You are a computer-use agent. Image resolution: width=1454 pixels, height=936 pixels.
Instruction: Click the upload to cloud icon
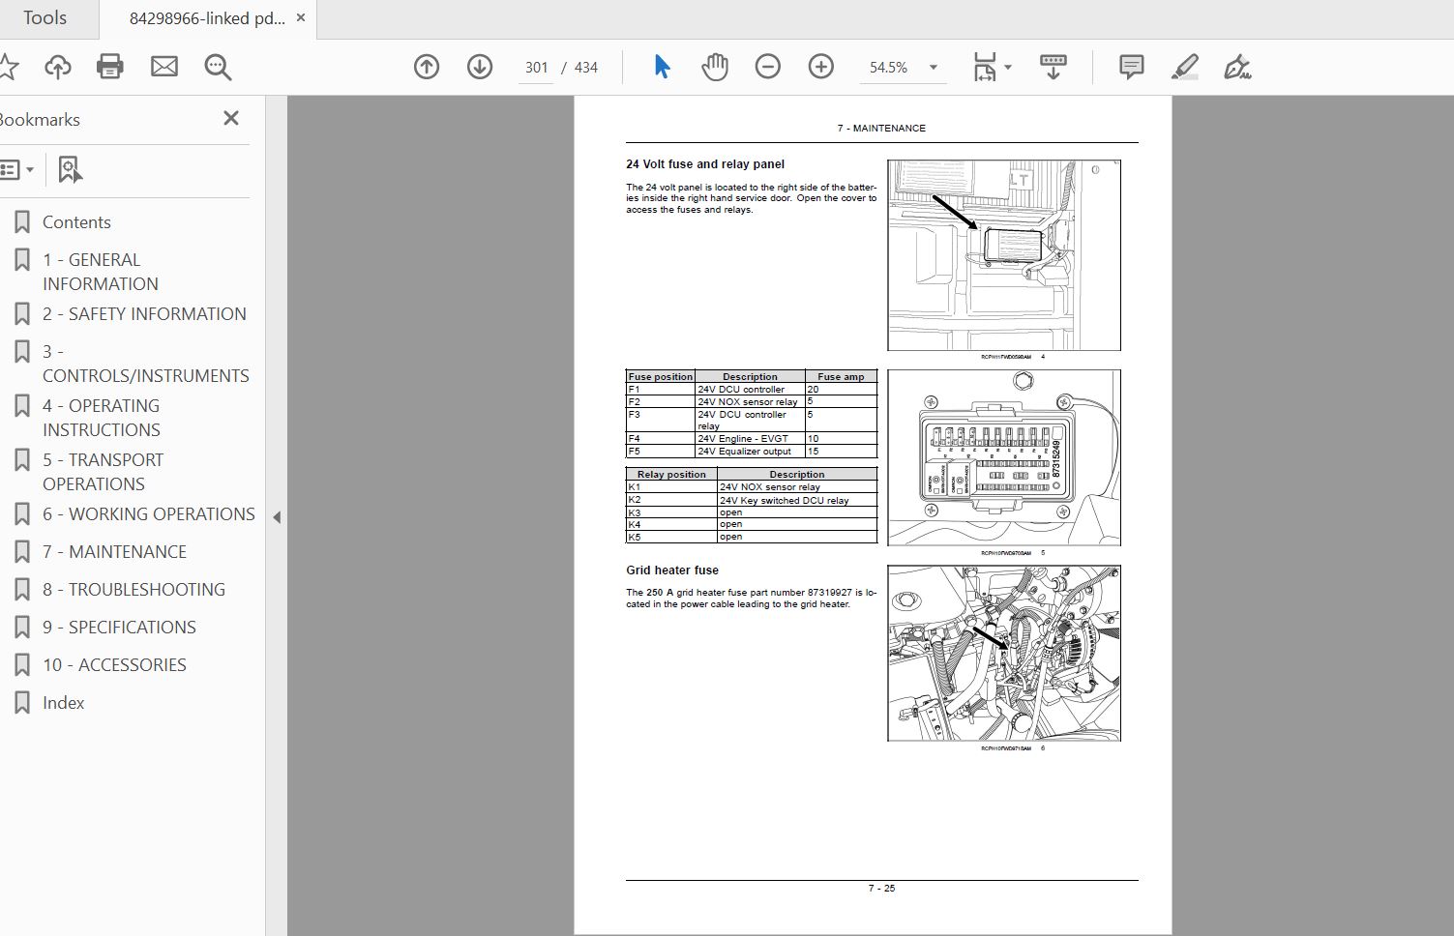tap(58, 67)
